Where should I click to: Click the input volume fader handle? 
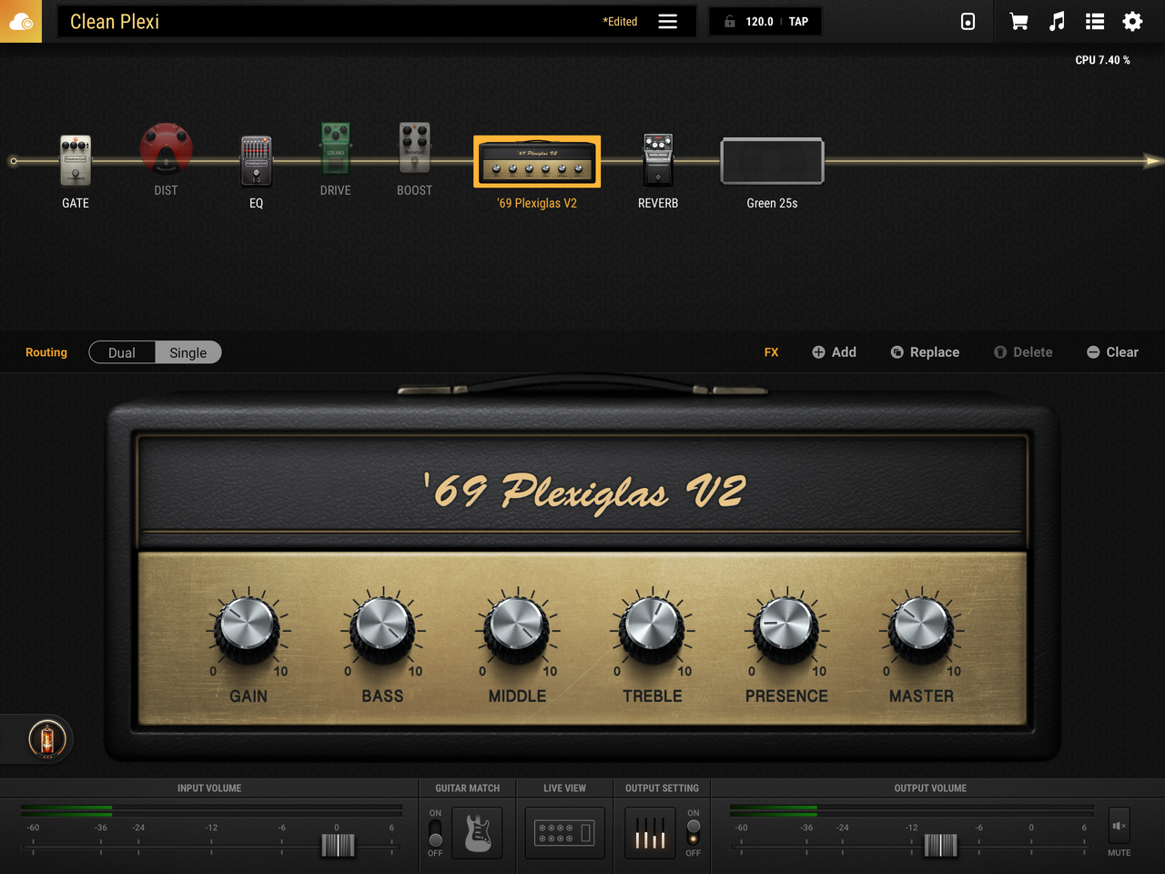click(338, 846)
